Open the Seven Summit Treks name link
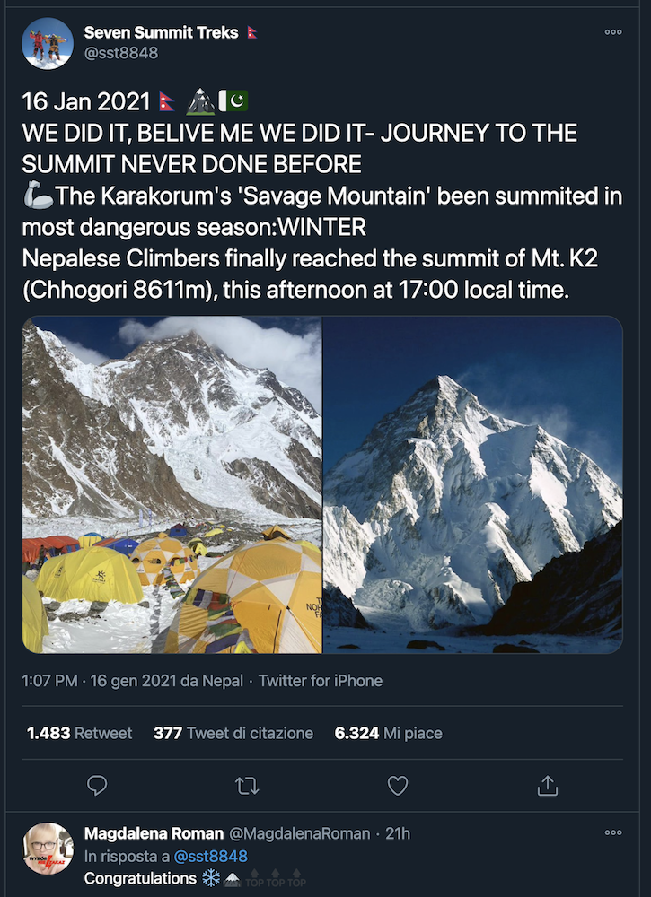Screen dimensions: 651x897 [x=161, y=32]
